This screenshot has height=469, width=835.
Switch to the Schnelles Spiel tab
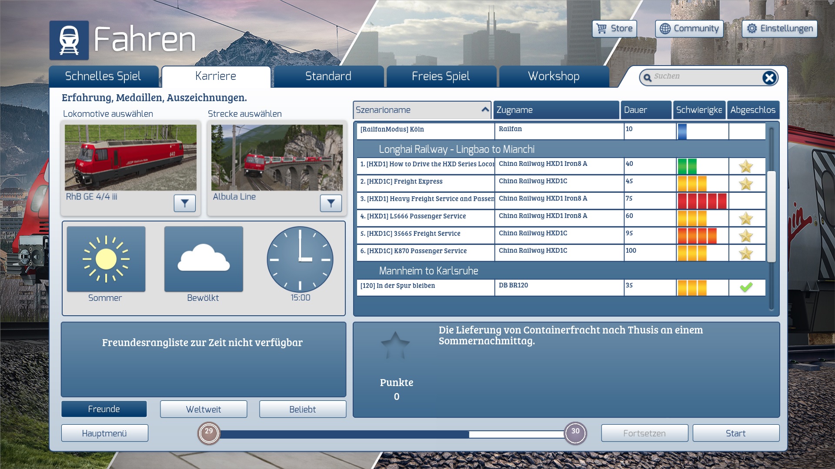point(103,76)
